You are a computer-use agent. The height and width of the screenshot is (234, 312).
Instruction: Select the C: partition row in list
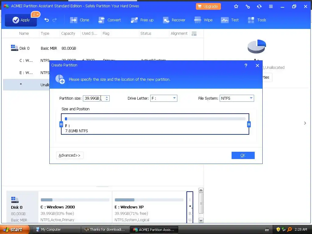click(26, 60)
